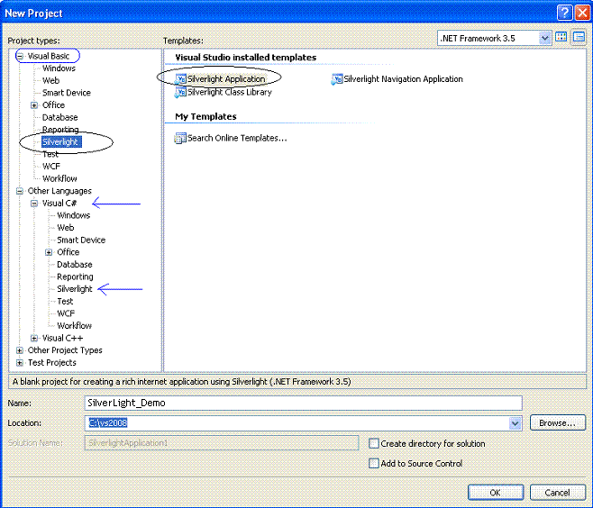This screenshot has width=593, height=508.
Task: Select Office label under Visual Basic
Action: (54, 105)
